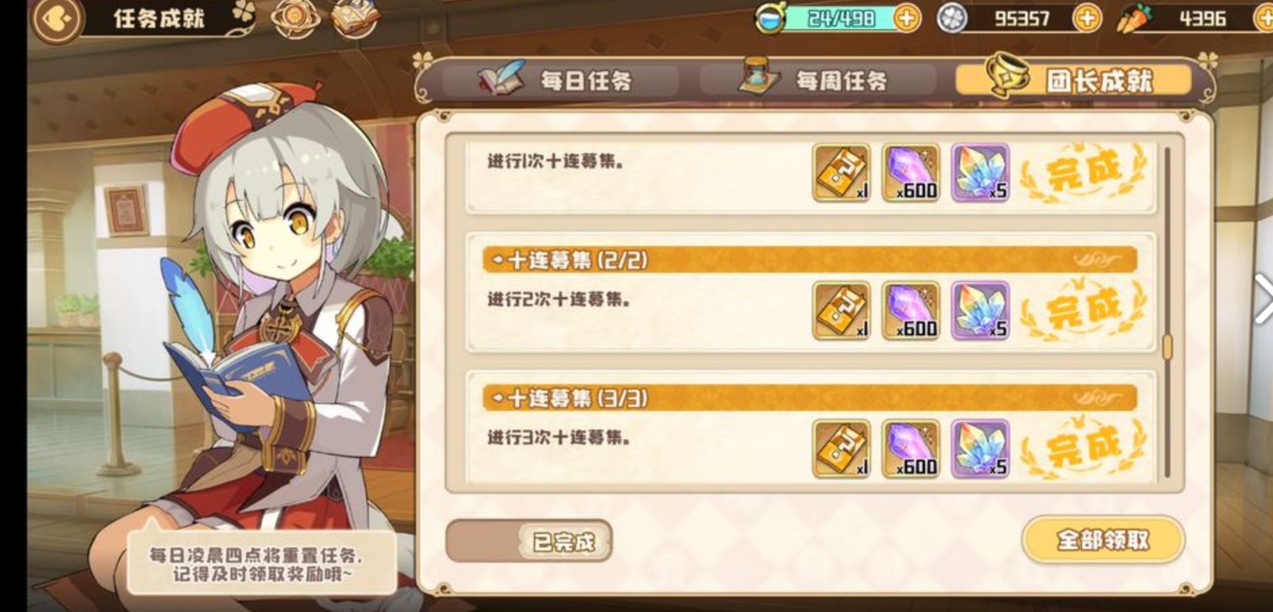View the rainbow crystal x5 reward in the first row
The image size is (1273, 612).
point(981,173)
